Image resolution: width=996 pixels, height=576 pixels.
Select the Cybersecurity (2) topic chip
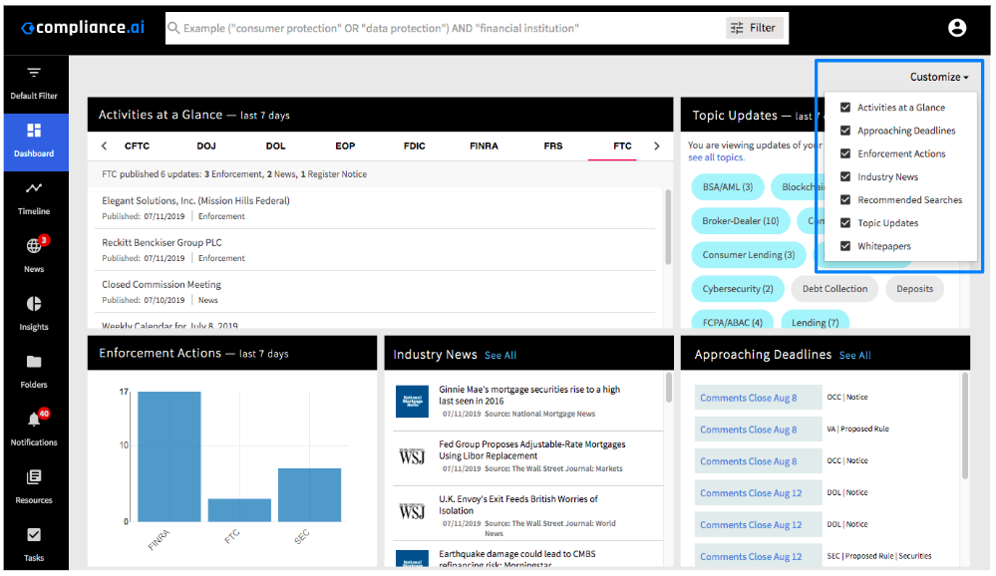coord(738,289)
